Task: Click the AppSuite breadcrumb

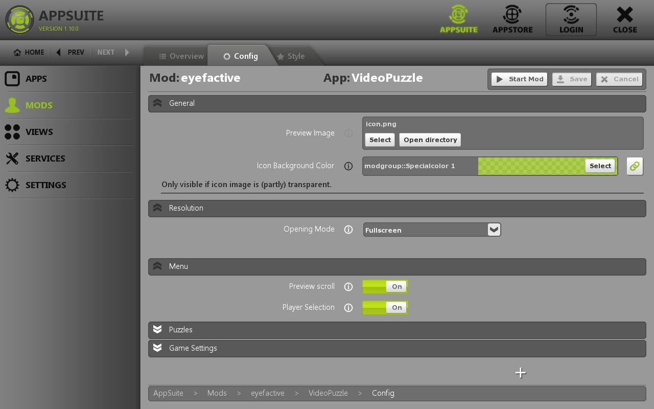Action: coord(168,393)
